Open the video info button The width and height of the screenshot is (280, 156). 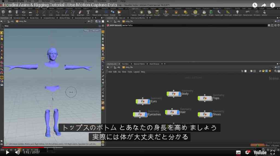coord(273,5)
